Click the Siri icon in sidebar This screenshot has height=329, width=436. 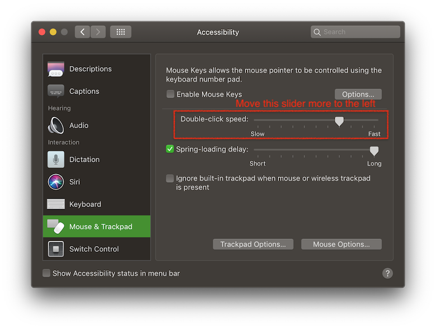click(x=56, y=182)
